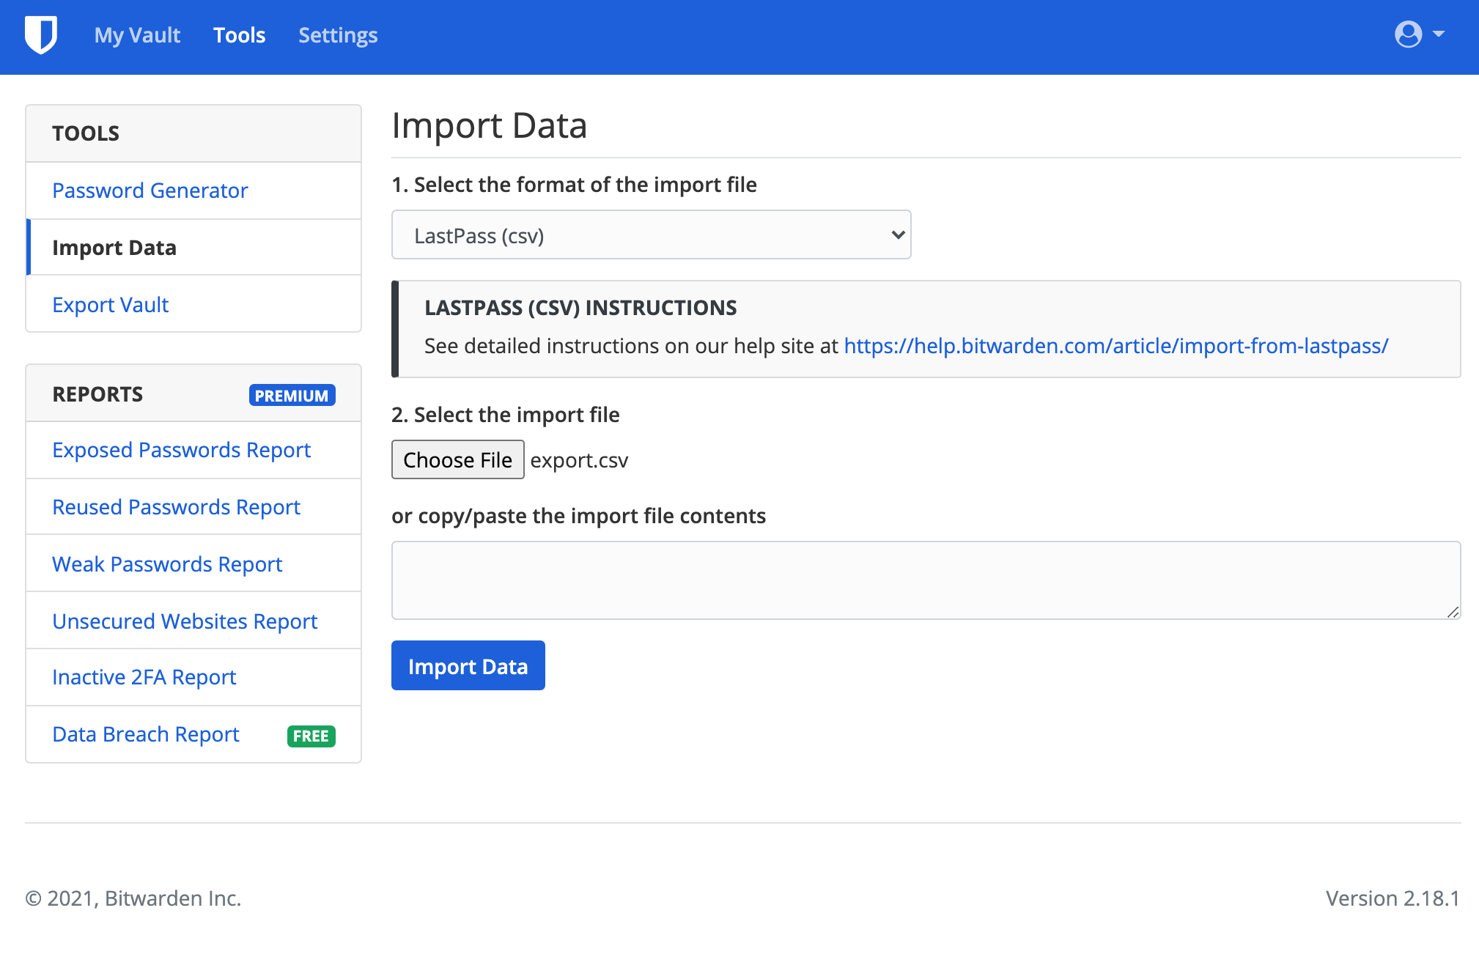Click Import Data sidebar icon
This screenshot has height=957, width=1479.
(x=115, y=247)
